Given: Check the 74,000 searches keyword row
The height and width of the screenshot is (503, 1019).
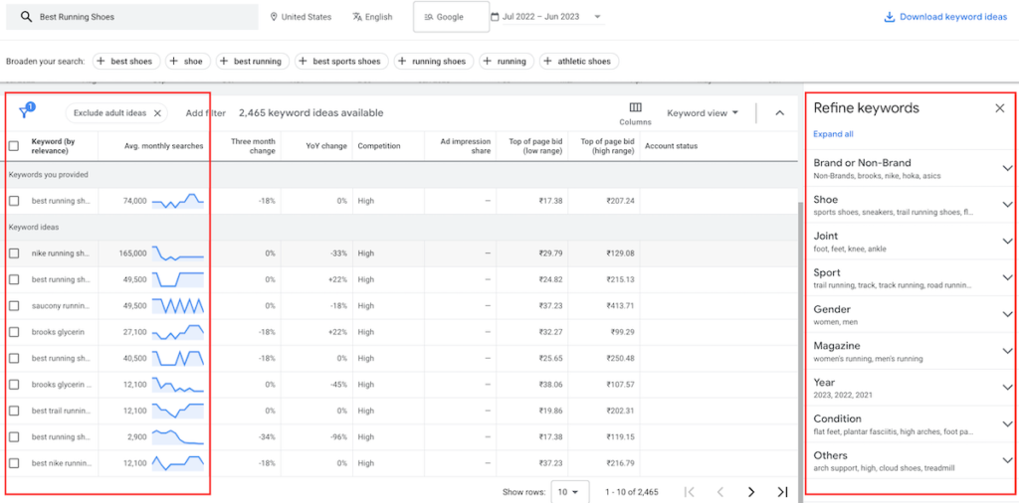Looking at the screenshot, I should [x=14, y=201].
